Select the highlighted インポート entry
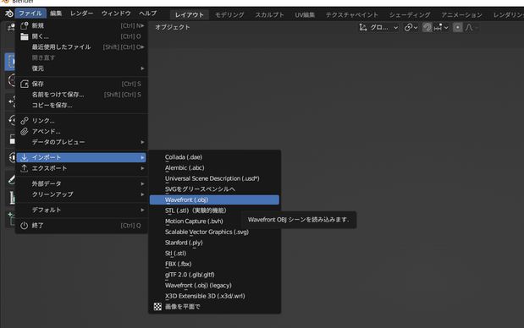Image resolution: width=524 pixels, height=328 pixels. 81,157
